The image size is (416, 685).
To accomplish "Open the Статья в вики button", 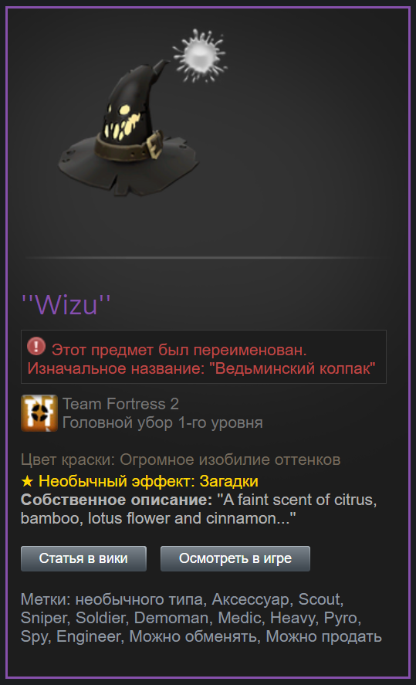I will (x=84, y=558).
